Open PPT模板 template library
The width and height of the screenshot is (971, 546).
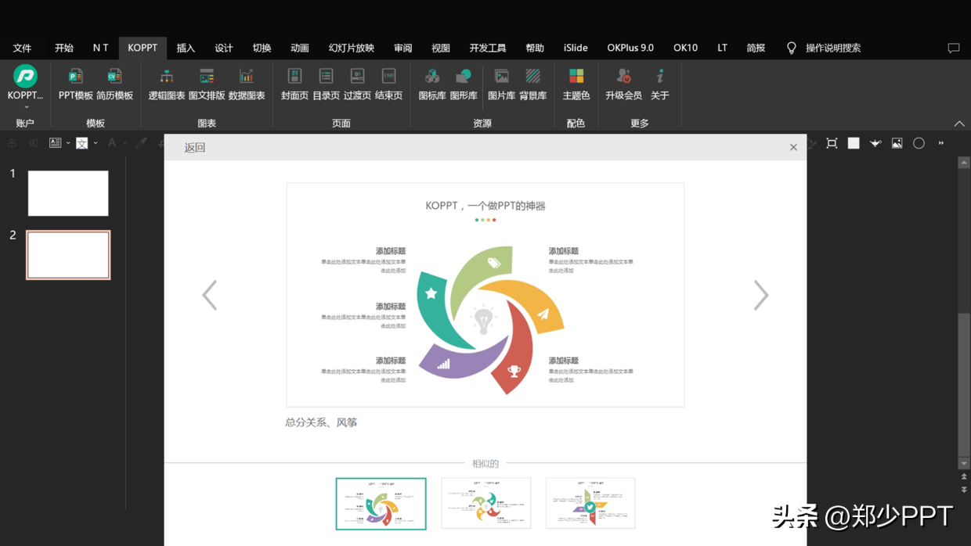pos(75,84)
